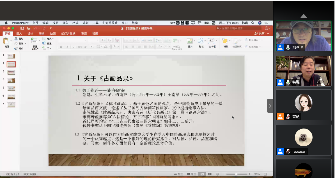Click the New Slide (新建幻灯片) icon
335x178 pixels.
[35, 41]
